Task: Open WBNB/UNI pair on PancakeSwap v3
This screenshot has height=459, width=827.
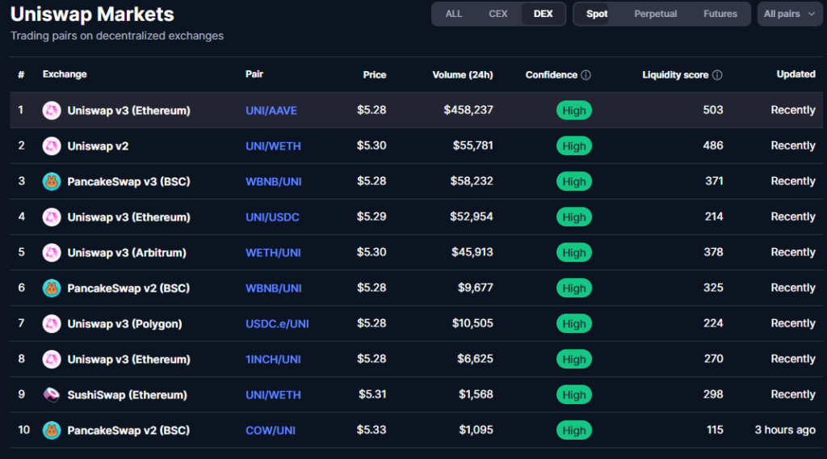Action: click(x=274, y=182)
